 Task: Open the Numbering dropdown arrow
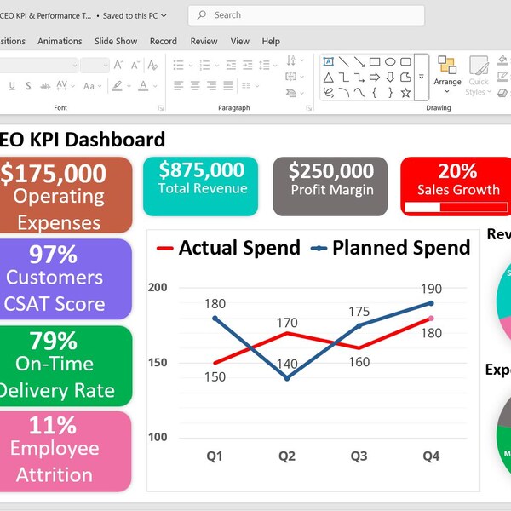(216, 66)
